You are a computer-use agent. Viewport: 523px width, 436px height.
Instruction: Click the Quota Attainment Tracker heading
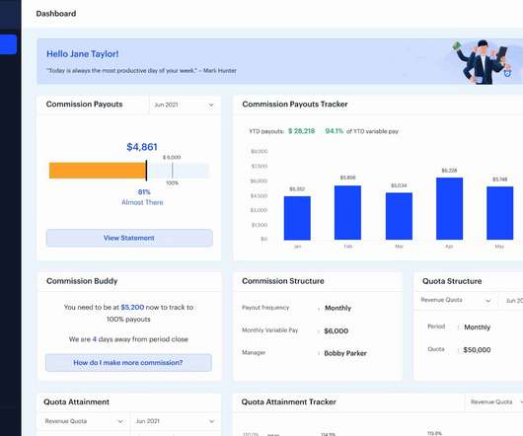288,402
